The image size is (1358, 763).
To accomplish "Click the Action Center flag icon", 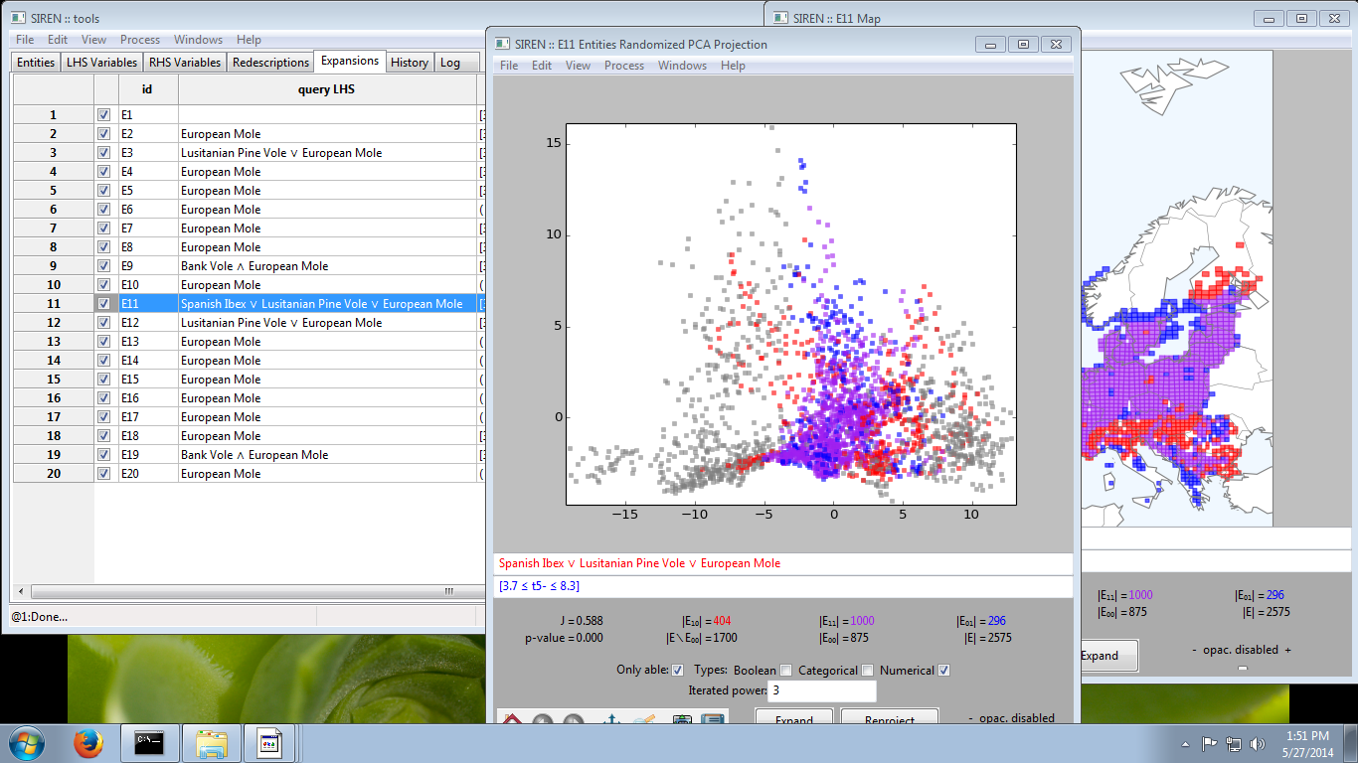I will coord(1210,743).
